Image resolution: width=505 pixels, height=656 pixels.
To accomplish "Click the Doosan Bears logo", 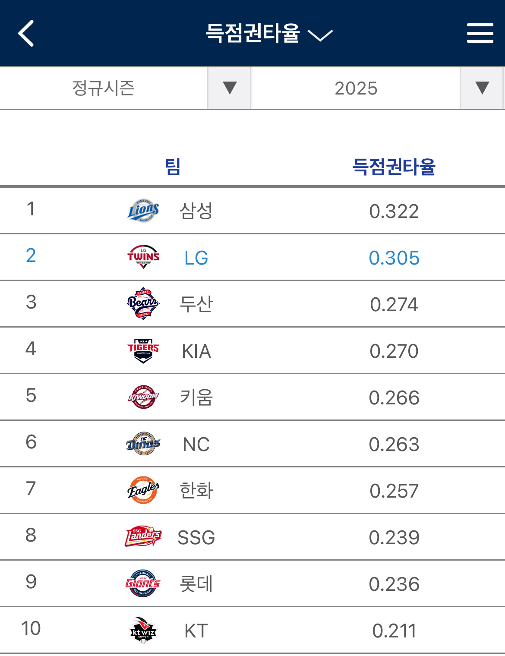I will pyautogui.click(x=143, y=304).
